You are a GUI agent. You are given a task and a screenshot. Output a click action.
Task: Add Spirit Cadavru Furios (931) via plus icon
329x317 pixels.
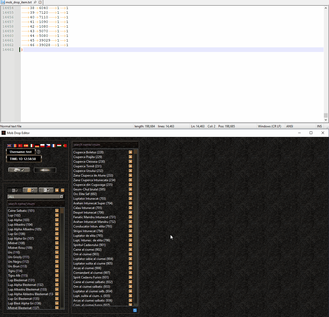130,277
